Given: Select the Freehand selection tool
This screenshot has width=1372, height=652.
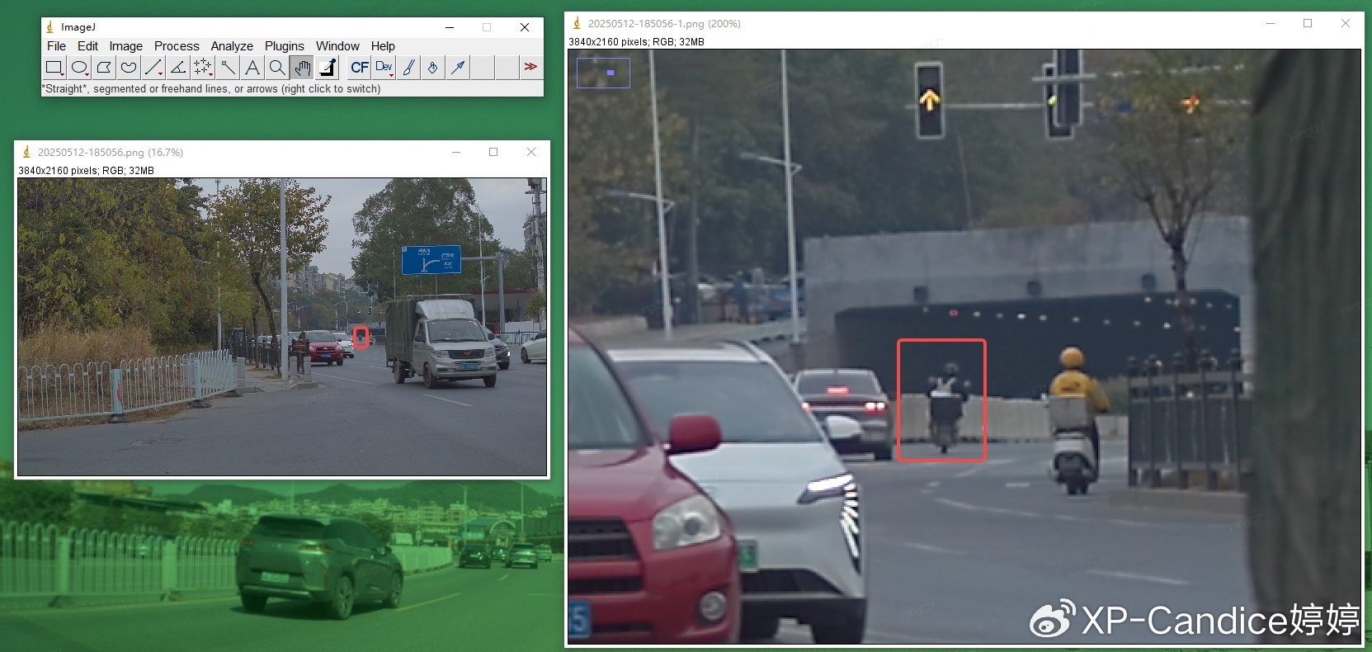Looking at the screenshot, I should pos(129,68).
